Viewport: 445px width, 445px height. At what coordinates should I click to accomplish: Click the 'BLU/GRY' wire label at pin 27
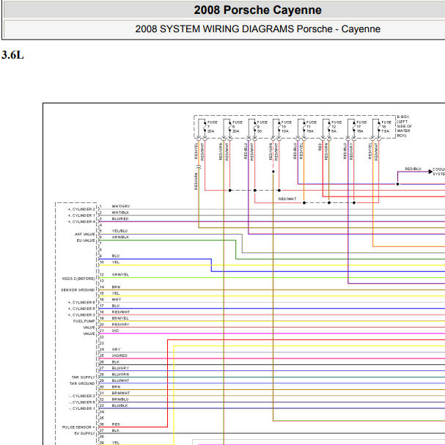click(x=120, y=368)
